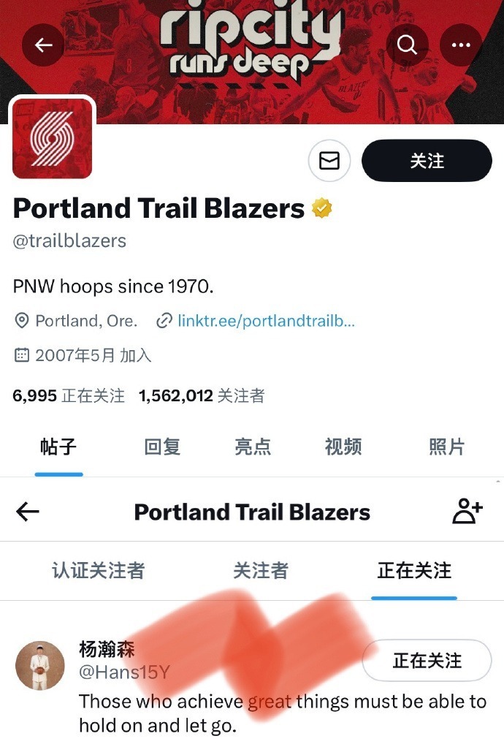Click the add-person icon in the header
Viewport: 504px width, 747px height.
pyautogui.click(x=467, y=511)
